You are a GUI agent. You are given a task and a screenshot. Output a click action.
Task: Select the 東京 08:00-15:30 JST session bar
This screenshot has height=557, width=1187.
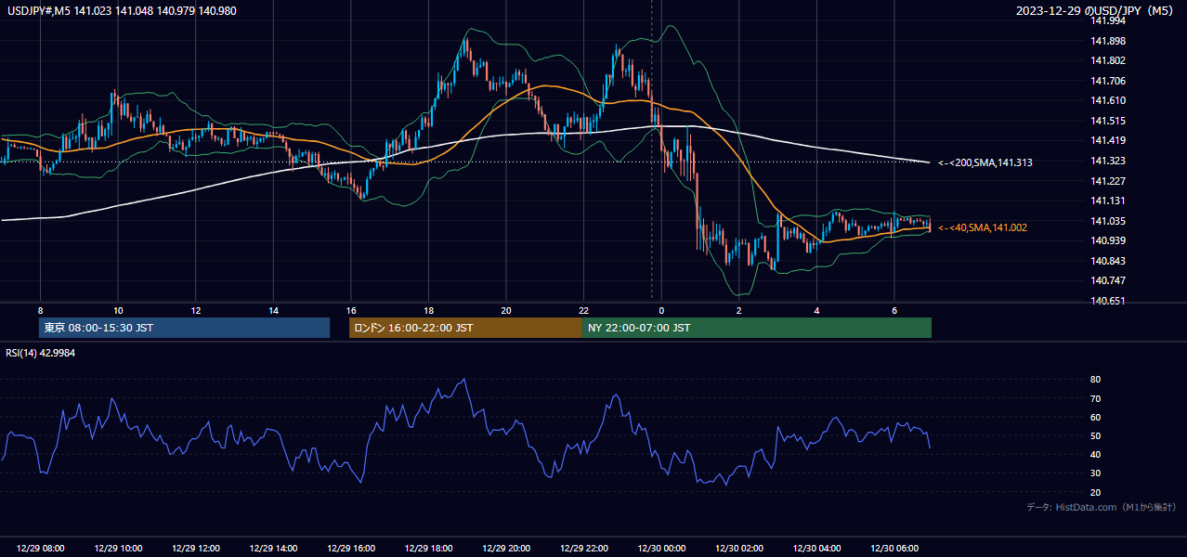click(184, 328)
